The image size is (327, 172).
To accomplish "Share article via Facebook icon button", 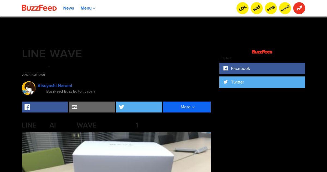I will point(45,107).
